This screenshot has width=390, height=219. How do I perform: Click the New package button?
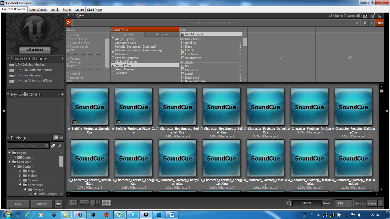[18, 204]
